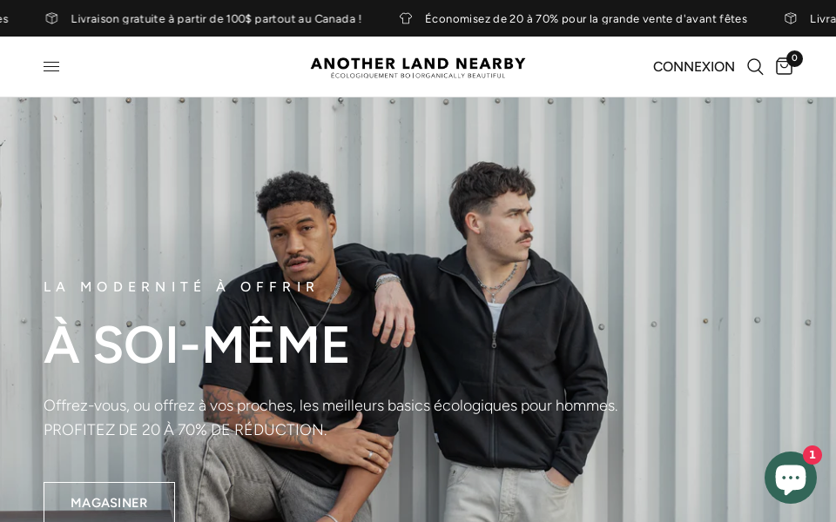Click the 'Offrez-vous, ou offrez' description line

pos(331,406)
